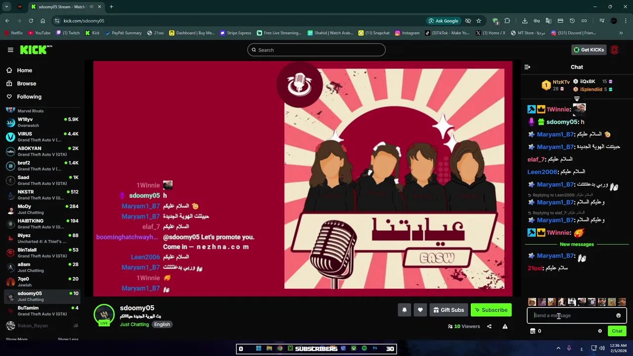Click Ask Google in the address bar
This screenshot has height=356, width=633.
point(444,21)
